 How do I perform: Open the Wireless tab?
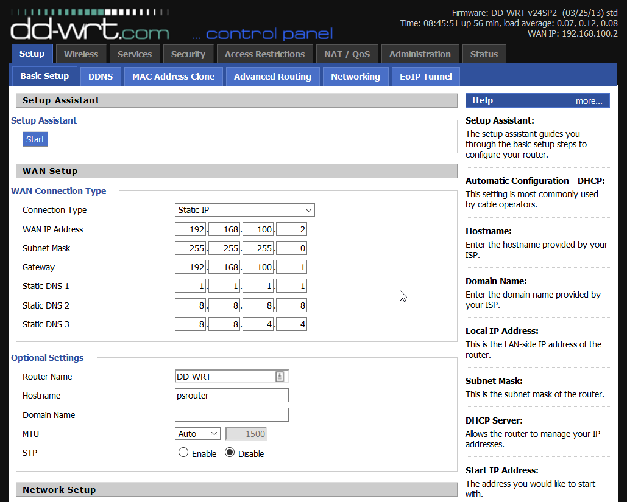coord(81,54)
